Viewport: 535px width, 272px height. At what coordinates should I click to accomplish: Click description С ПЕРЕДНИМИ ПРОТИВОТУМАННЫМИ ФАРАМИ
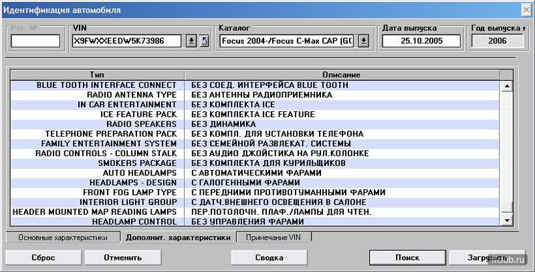coord(288,193)
